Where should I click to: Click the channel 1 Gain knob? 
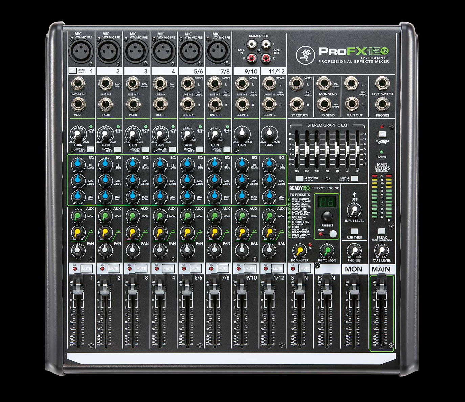tap(78, 134)
